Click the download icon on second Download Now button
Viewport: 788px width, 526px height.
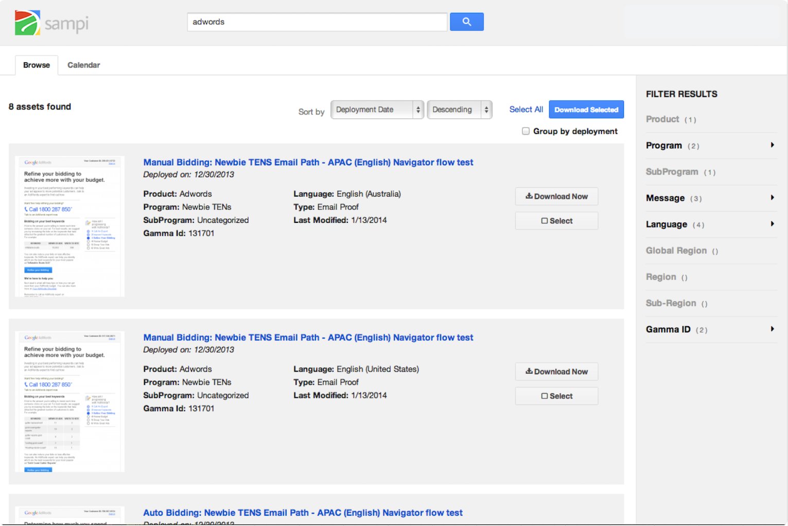529,371
